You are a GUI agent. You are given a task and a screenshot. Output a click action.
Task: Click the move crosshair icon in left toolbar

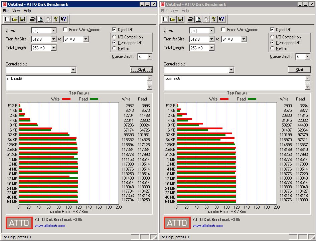[48, 19]
